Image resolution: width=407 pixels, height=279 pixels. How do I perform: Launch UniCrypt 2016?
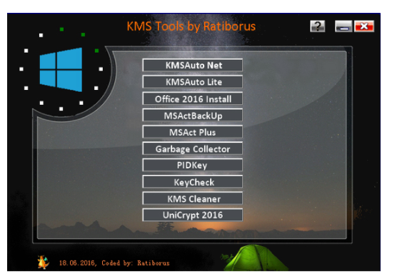point(192,215)
